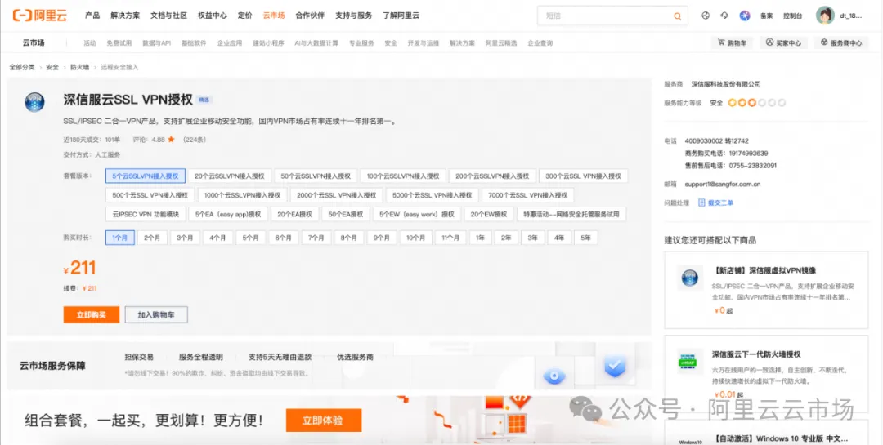This screenshot has width=883, height=445.
Task: Open the compass icon in the top bar
Action: [706, 16]
